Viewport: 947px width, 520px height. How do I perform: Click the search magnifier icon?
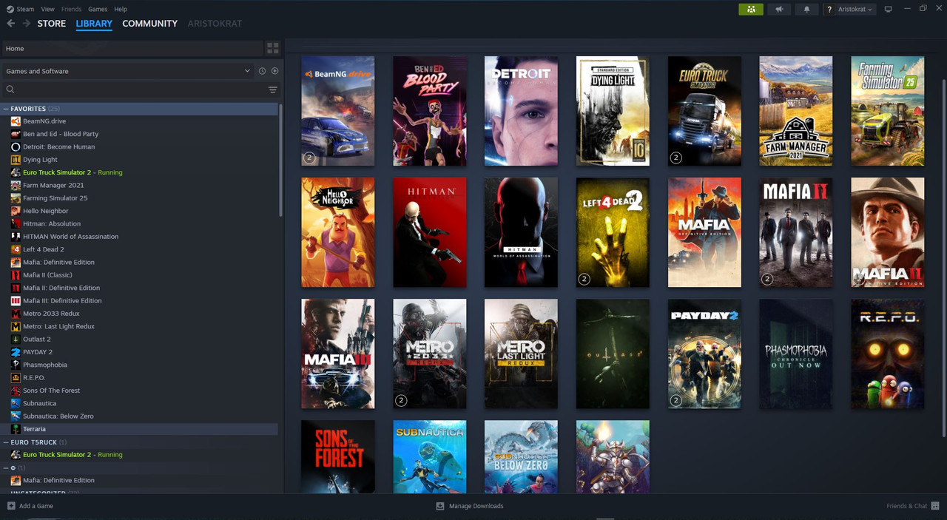(10, 90)
